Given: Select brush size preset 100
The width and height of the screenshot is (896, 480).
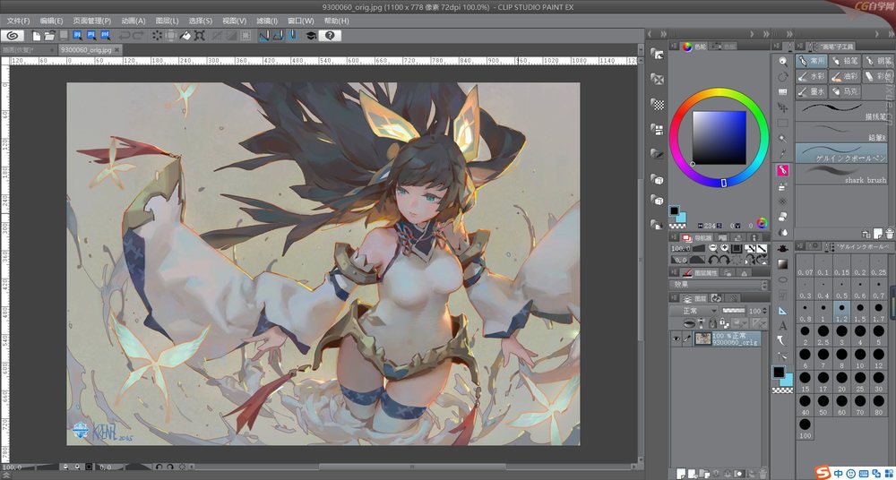Looking at the screenshot, I should pos(806,427).
